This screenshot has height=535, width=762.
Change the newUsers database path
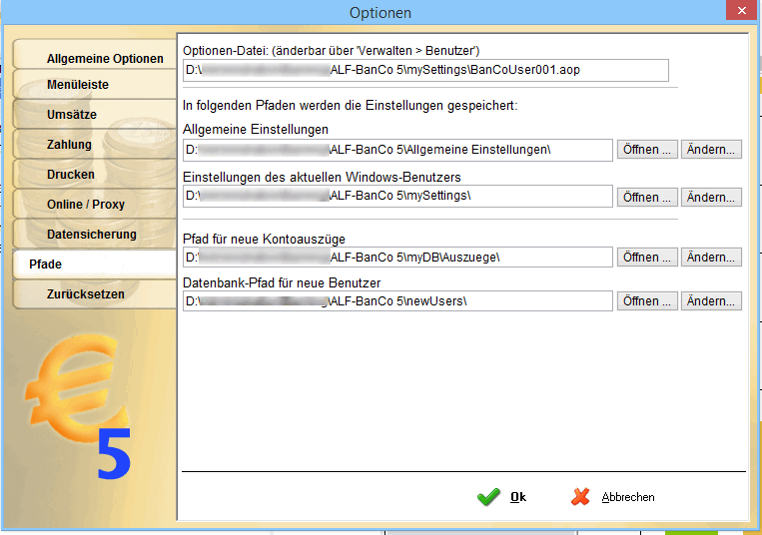(711, 301)
